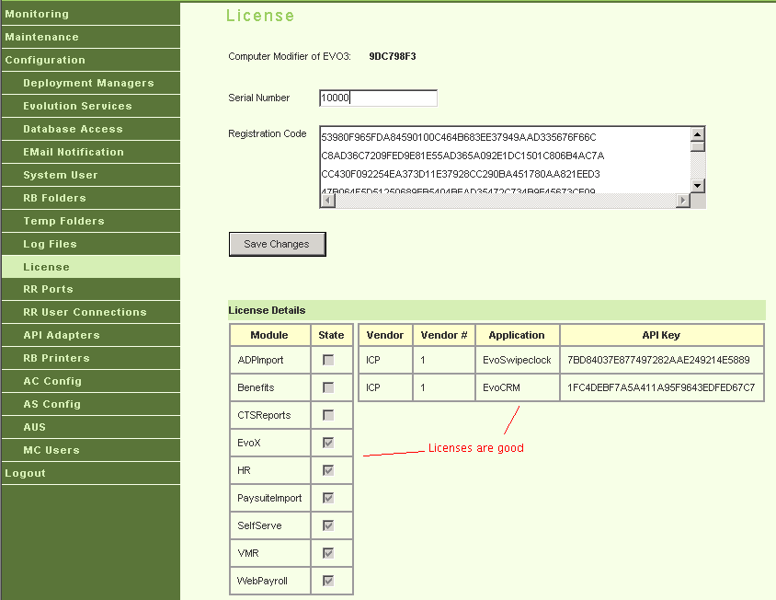This screenshot has width=776, height=600.
Task: Open the Monitoring menu section
Action: (37, 14)
